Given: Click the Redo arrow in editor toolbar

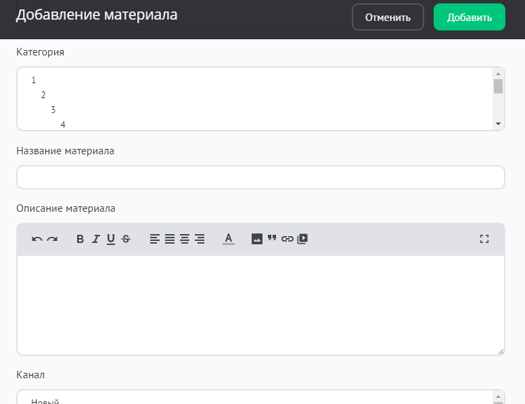Looking at the screenshot, I should [52, 239].
